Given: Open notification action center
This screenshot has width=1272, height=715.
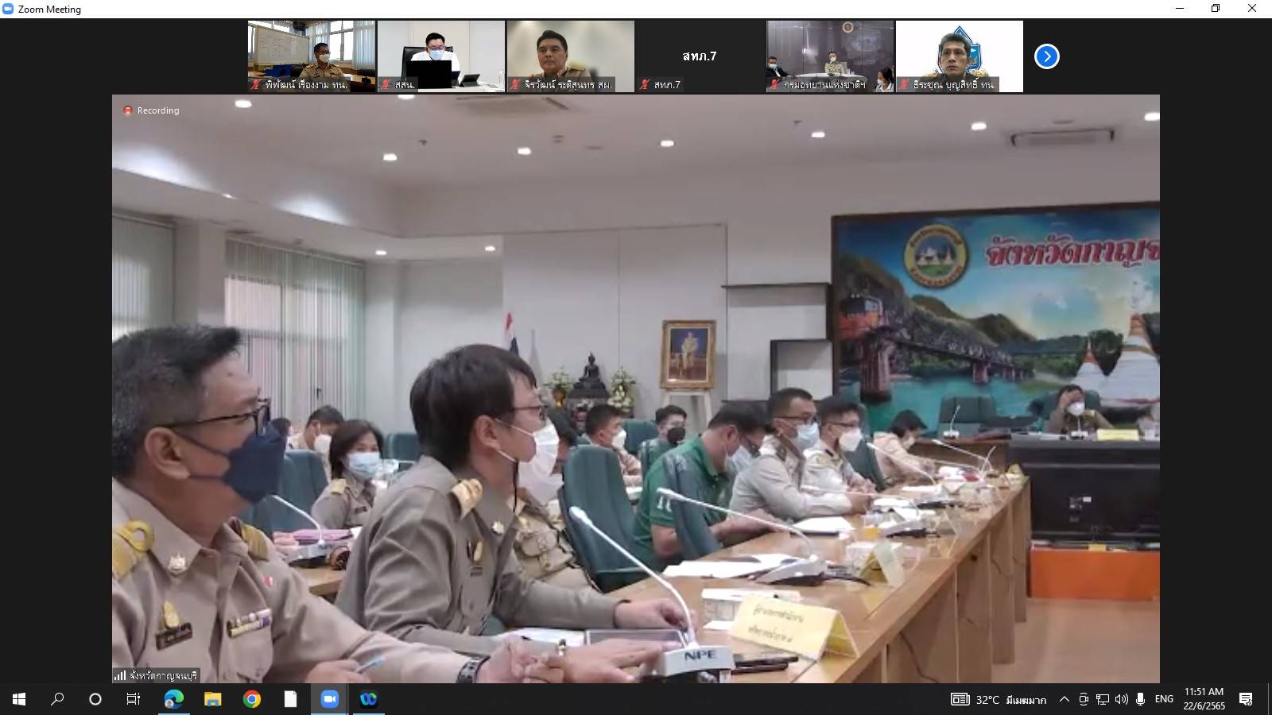Looking at the screenshot, I should pos(1246,699).
